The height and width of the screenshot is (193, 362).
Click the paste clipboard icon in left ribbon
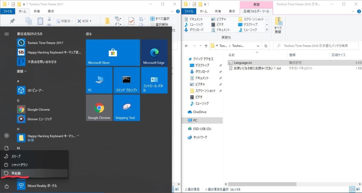pos(40,21)
